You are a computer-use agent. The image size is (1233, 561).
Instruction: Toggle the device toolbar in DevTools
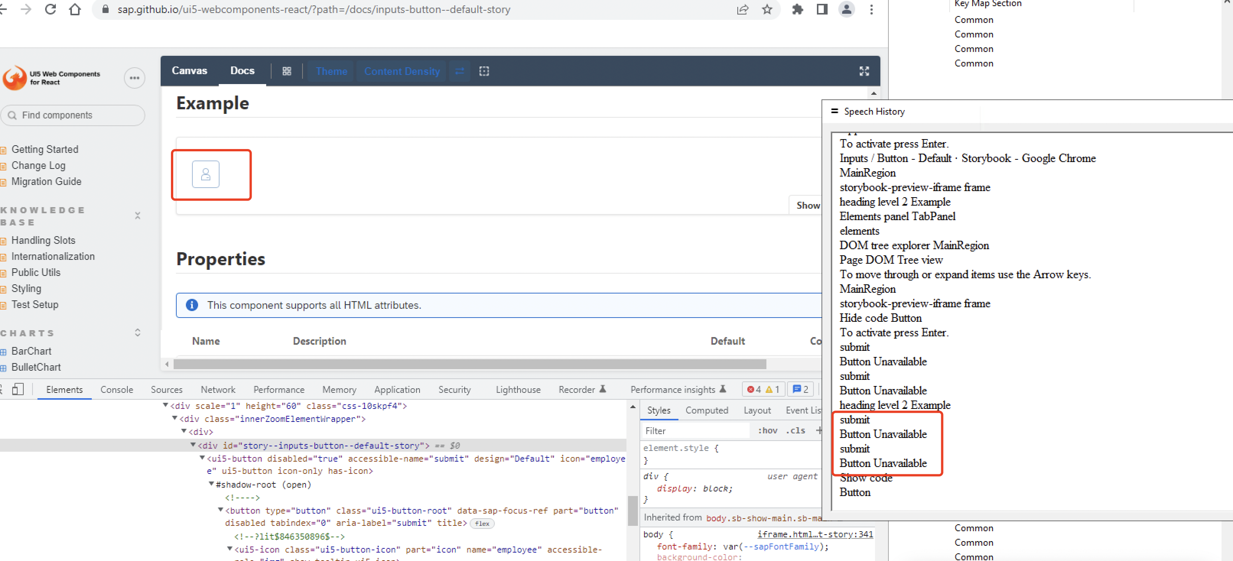click(18, 389)
